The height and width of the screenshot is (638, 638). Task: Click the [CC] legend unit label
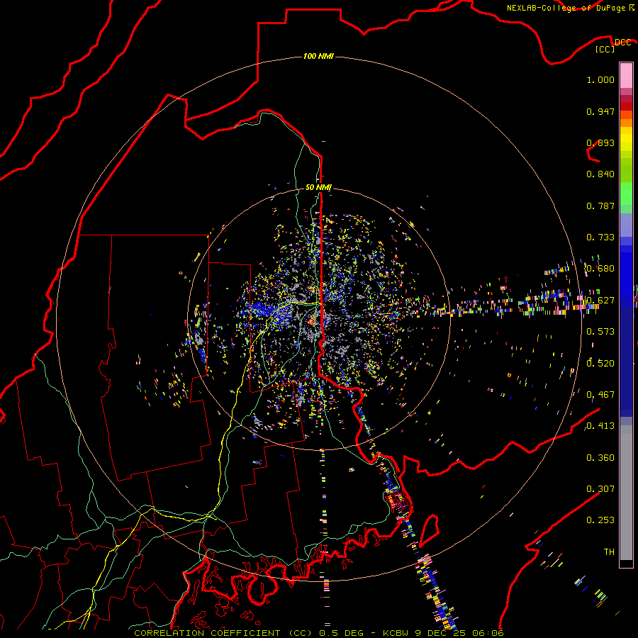[605, 49]
